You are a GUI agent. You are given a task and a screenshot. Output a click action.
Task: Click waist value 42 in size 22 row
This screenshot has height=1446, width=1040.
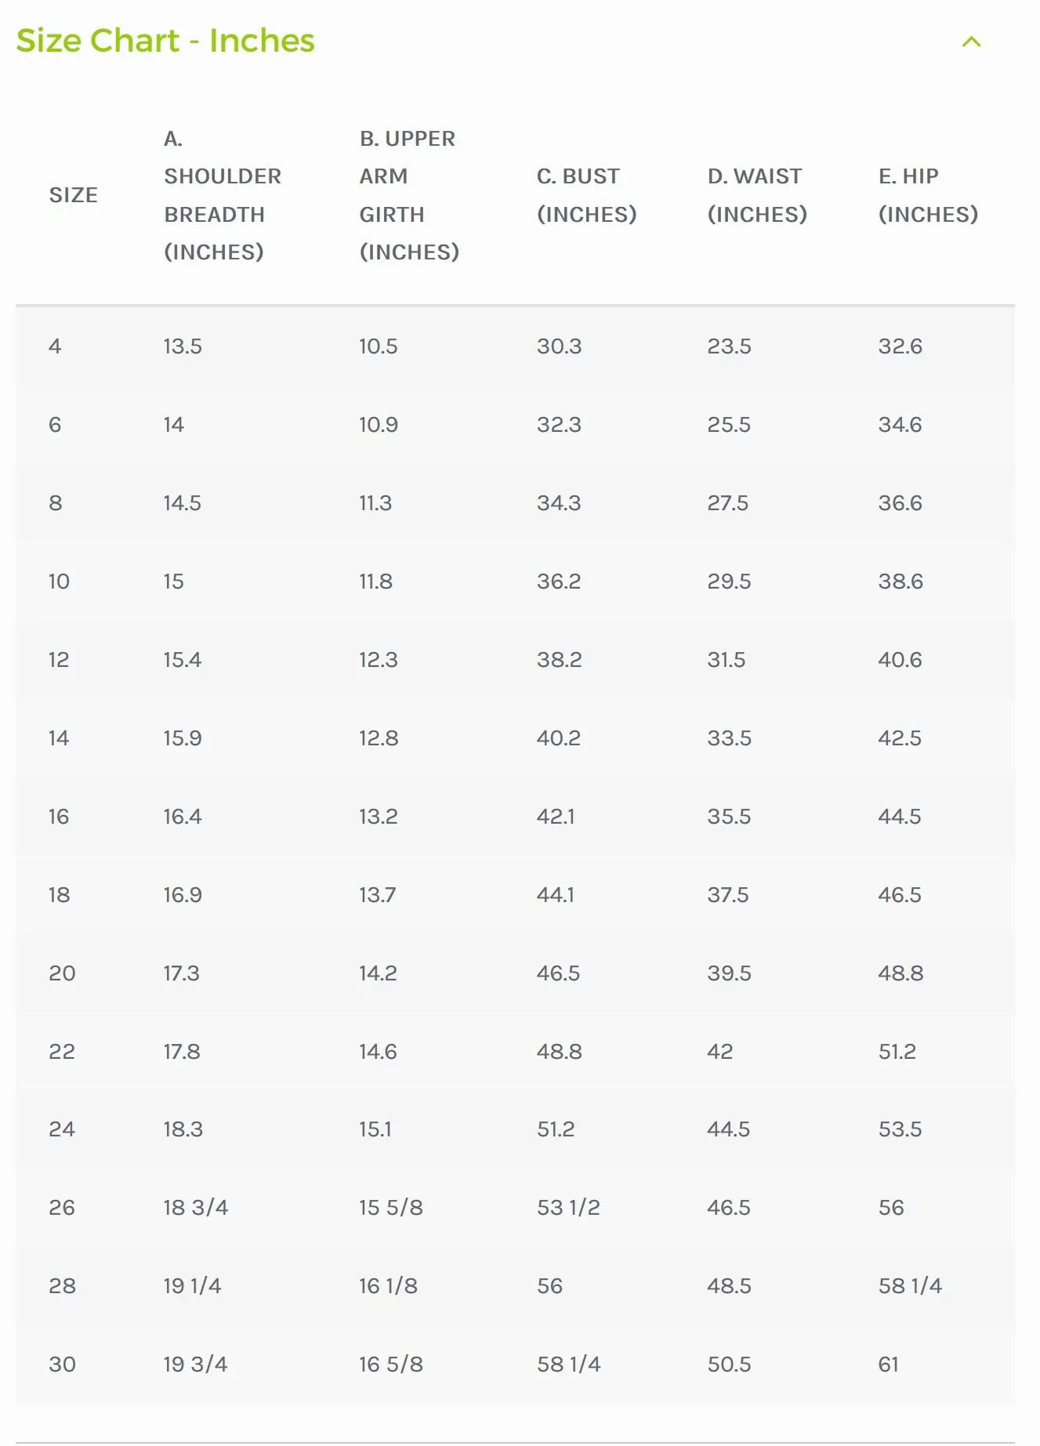(x=720, y=1052)
